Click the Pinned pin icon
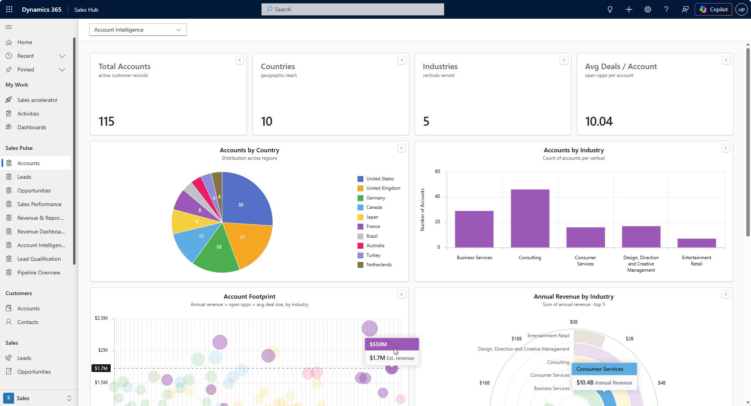Image resolution: width=751 pixels, height=406 pixels. [9, 69]
